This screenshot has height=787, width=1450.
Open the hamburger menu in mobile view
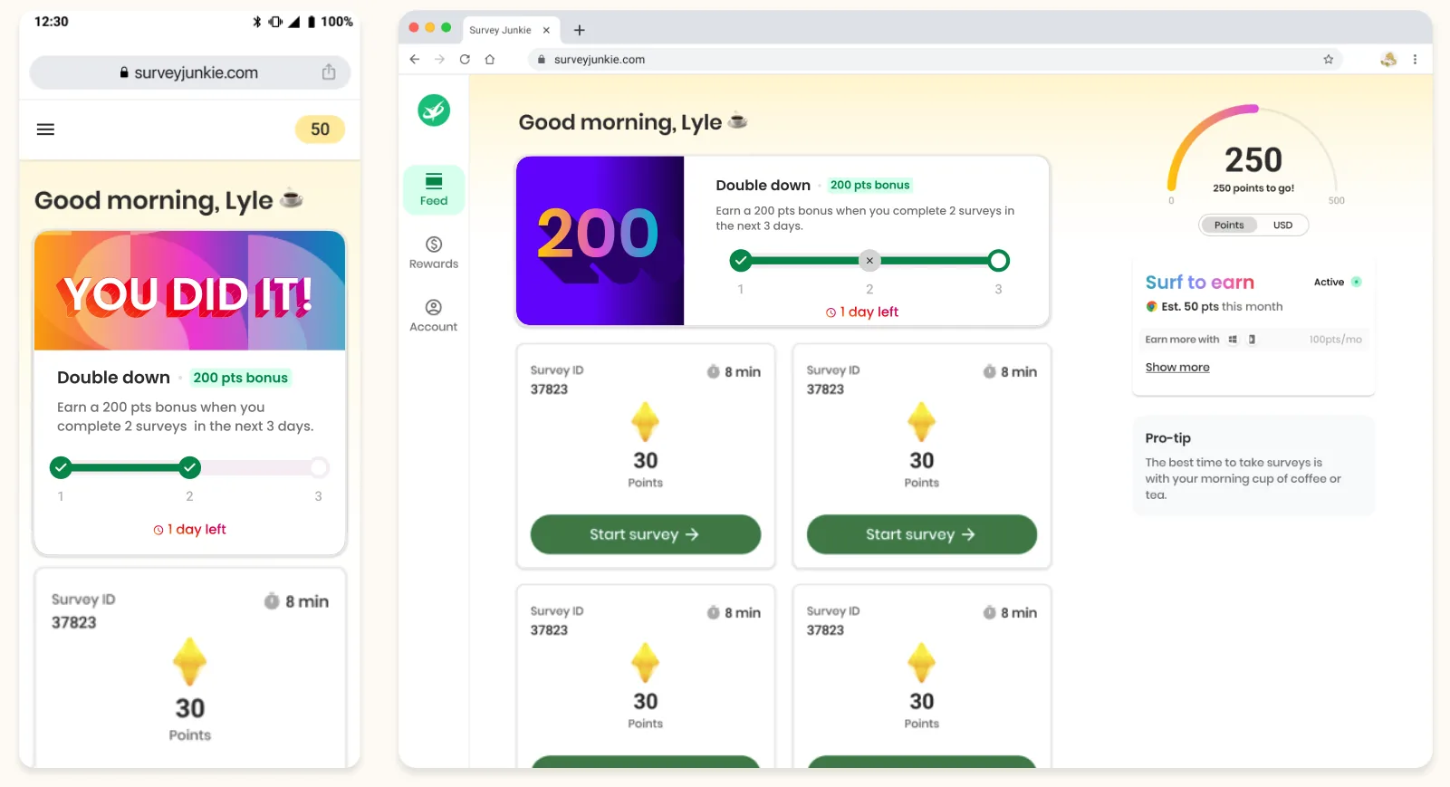[45, 130]
